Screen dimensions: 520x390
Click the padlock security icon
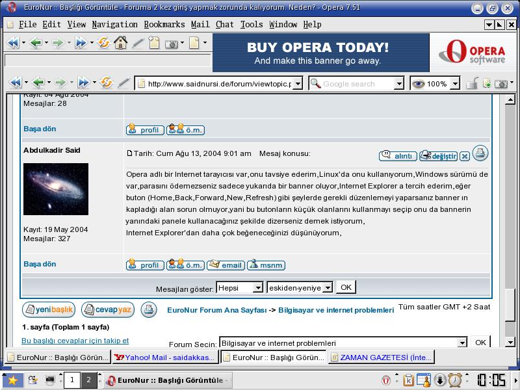[472, 83]
